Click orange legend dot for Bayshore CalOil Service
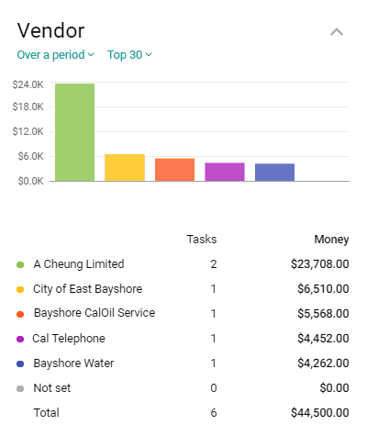367x425 pixels. click(20, 314)
